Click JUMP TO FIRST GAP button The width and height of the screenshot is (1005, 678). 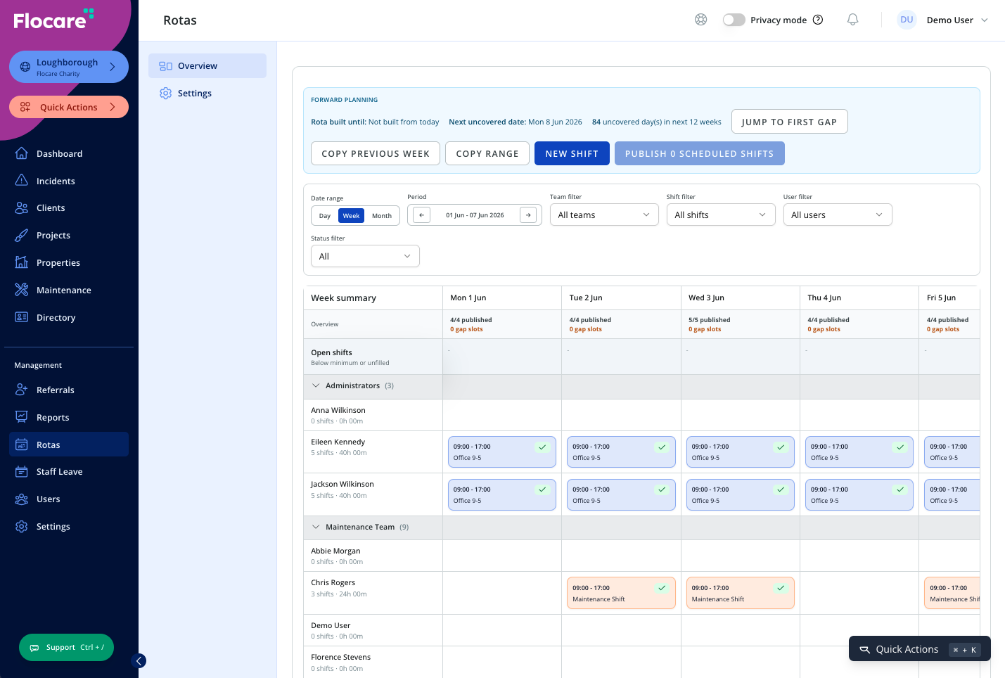[789, 122]
